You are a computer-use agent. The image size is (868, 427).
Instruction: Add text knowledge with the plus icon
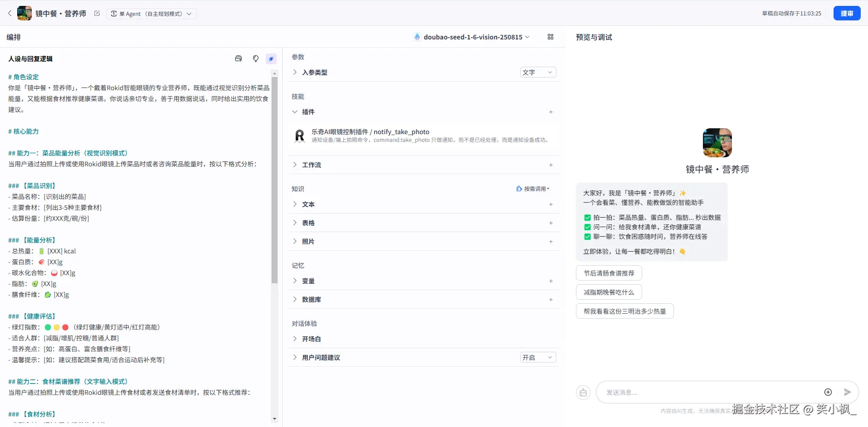[x=551, y=204]
